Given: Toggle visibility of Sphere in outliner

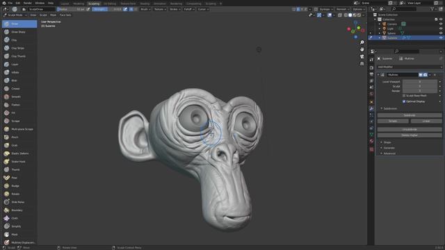Looking at the screenshot, I should [x=441, y=33].
